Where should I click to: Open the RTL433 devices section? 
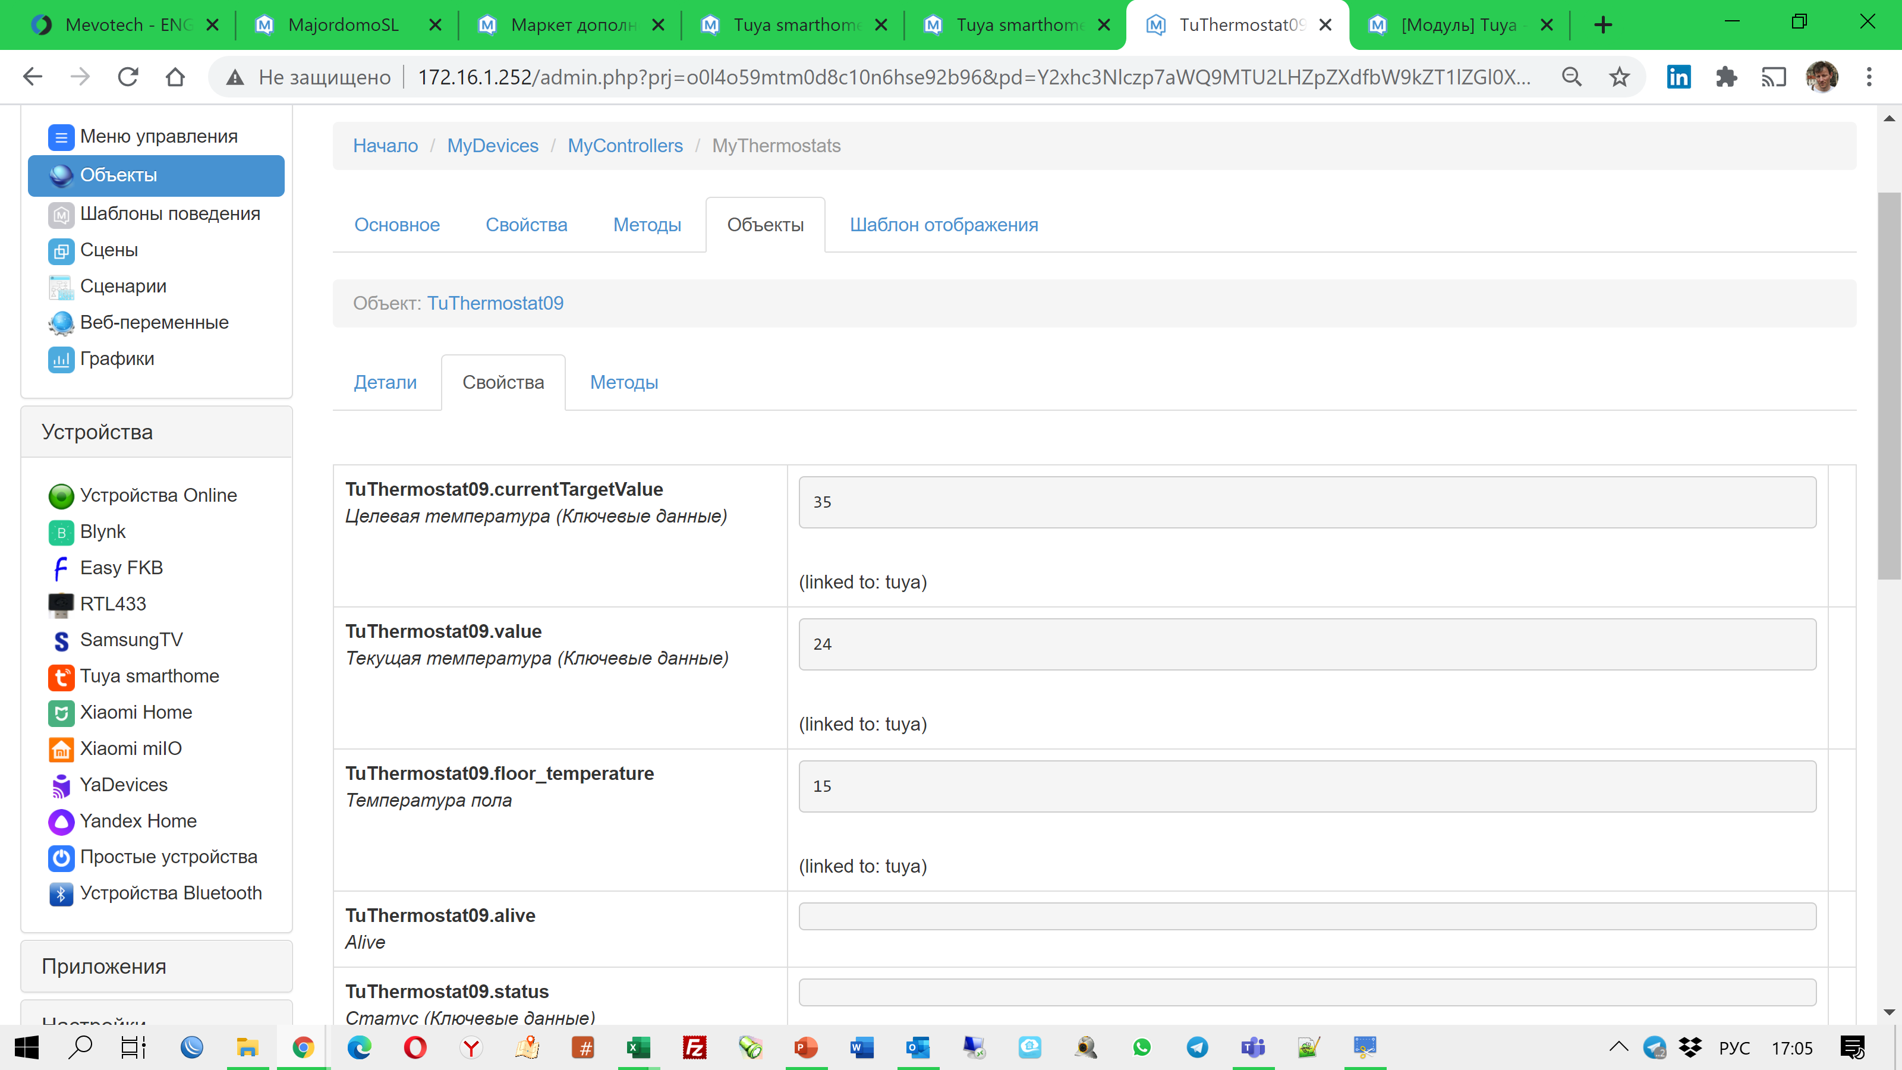(x=112, y=603)
